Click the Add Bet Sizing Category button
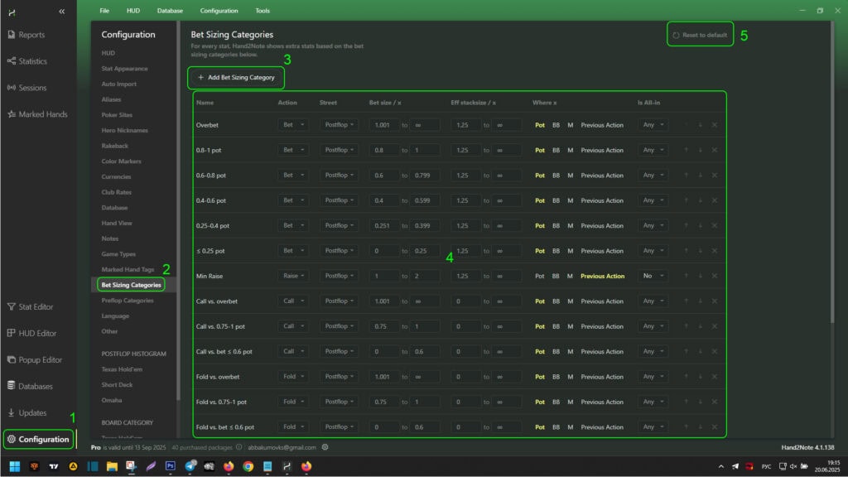 coord(236,77)
